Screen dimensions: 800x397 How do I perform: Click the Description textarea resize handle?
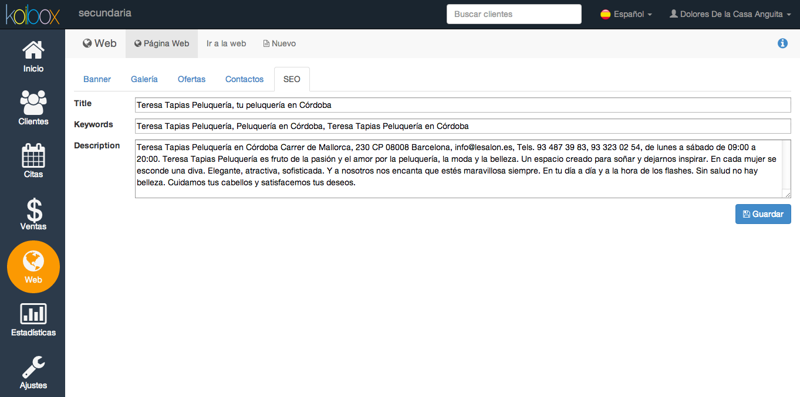(787, 194)
